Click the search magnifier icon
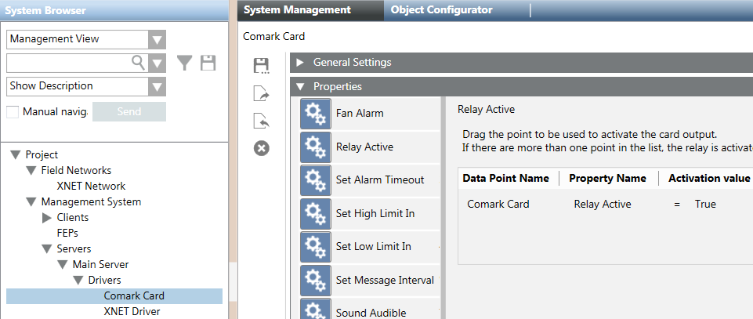The width and height of the screenshot is (753, 319). tap(138, 63)
